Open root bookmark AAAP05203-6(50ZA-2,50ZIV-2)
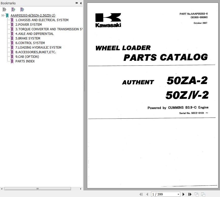This screenshot has width=220, height=197. point(33,16)
